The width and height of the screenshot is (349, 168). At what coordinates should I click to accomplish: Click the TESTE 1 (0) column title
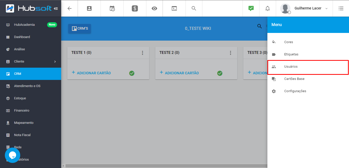[x=81, y=53]
